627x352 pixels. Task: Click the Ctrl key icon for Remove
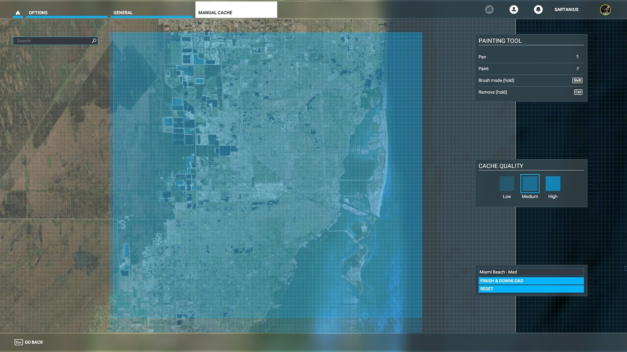(x=577, y=92)
